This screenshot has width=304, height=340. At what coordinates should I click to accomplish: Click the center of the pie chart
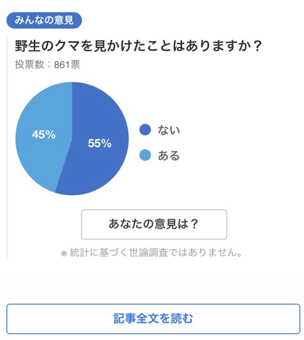point(72,138)
